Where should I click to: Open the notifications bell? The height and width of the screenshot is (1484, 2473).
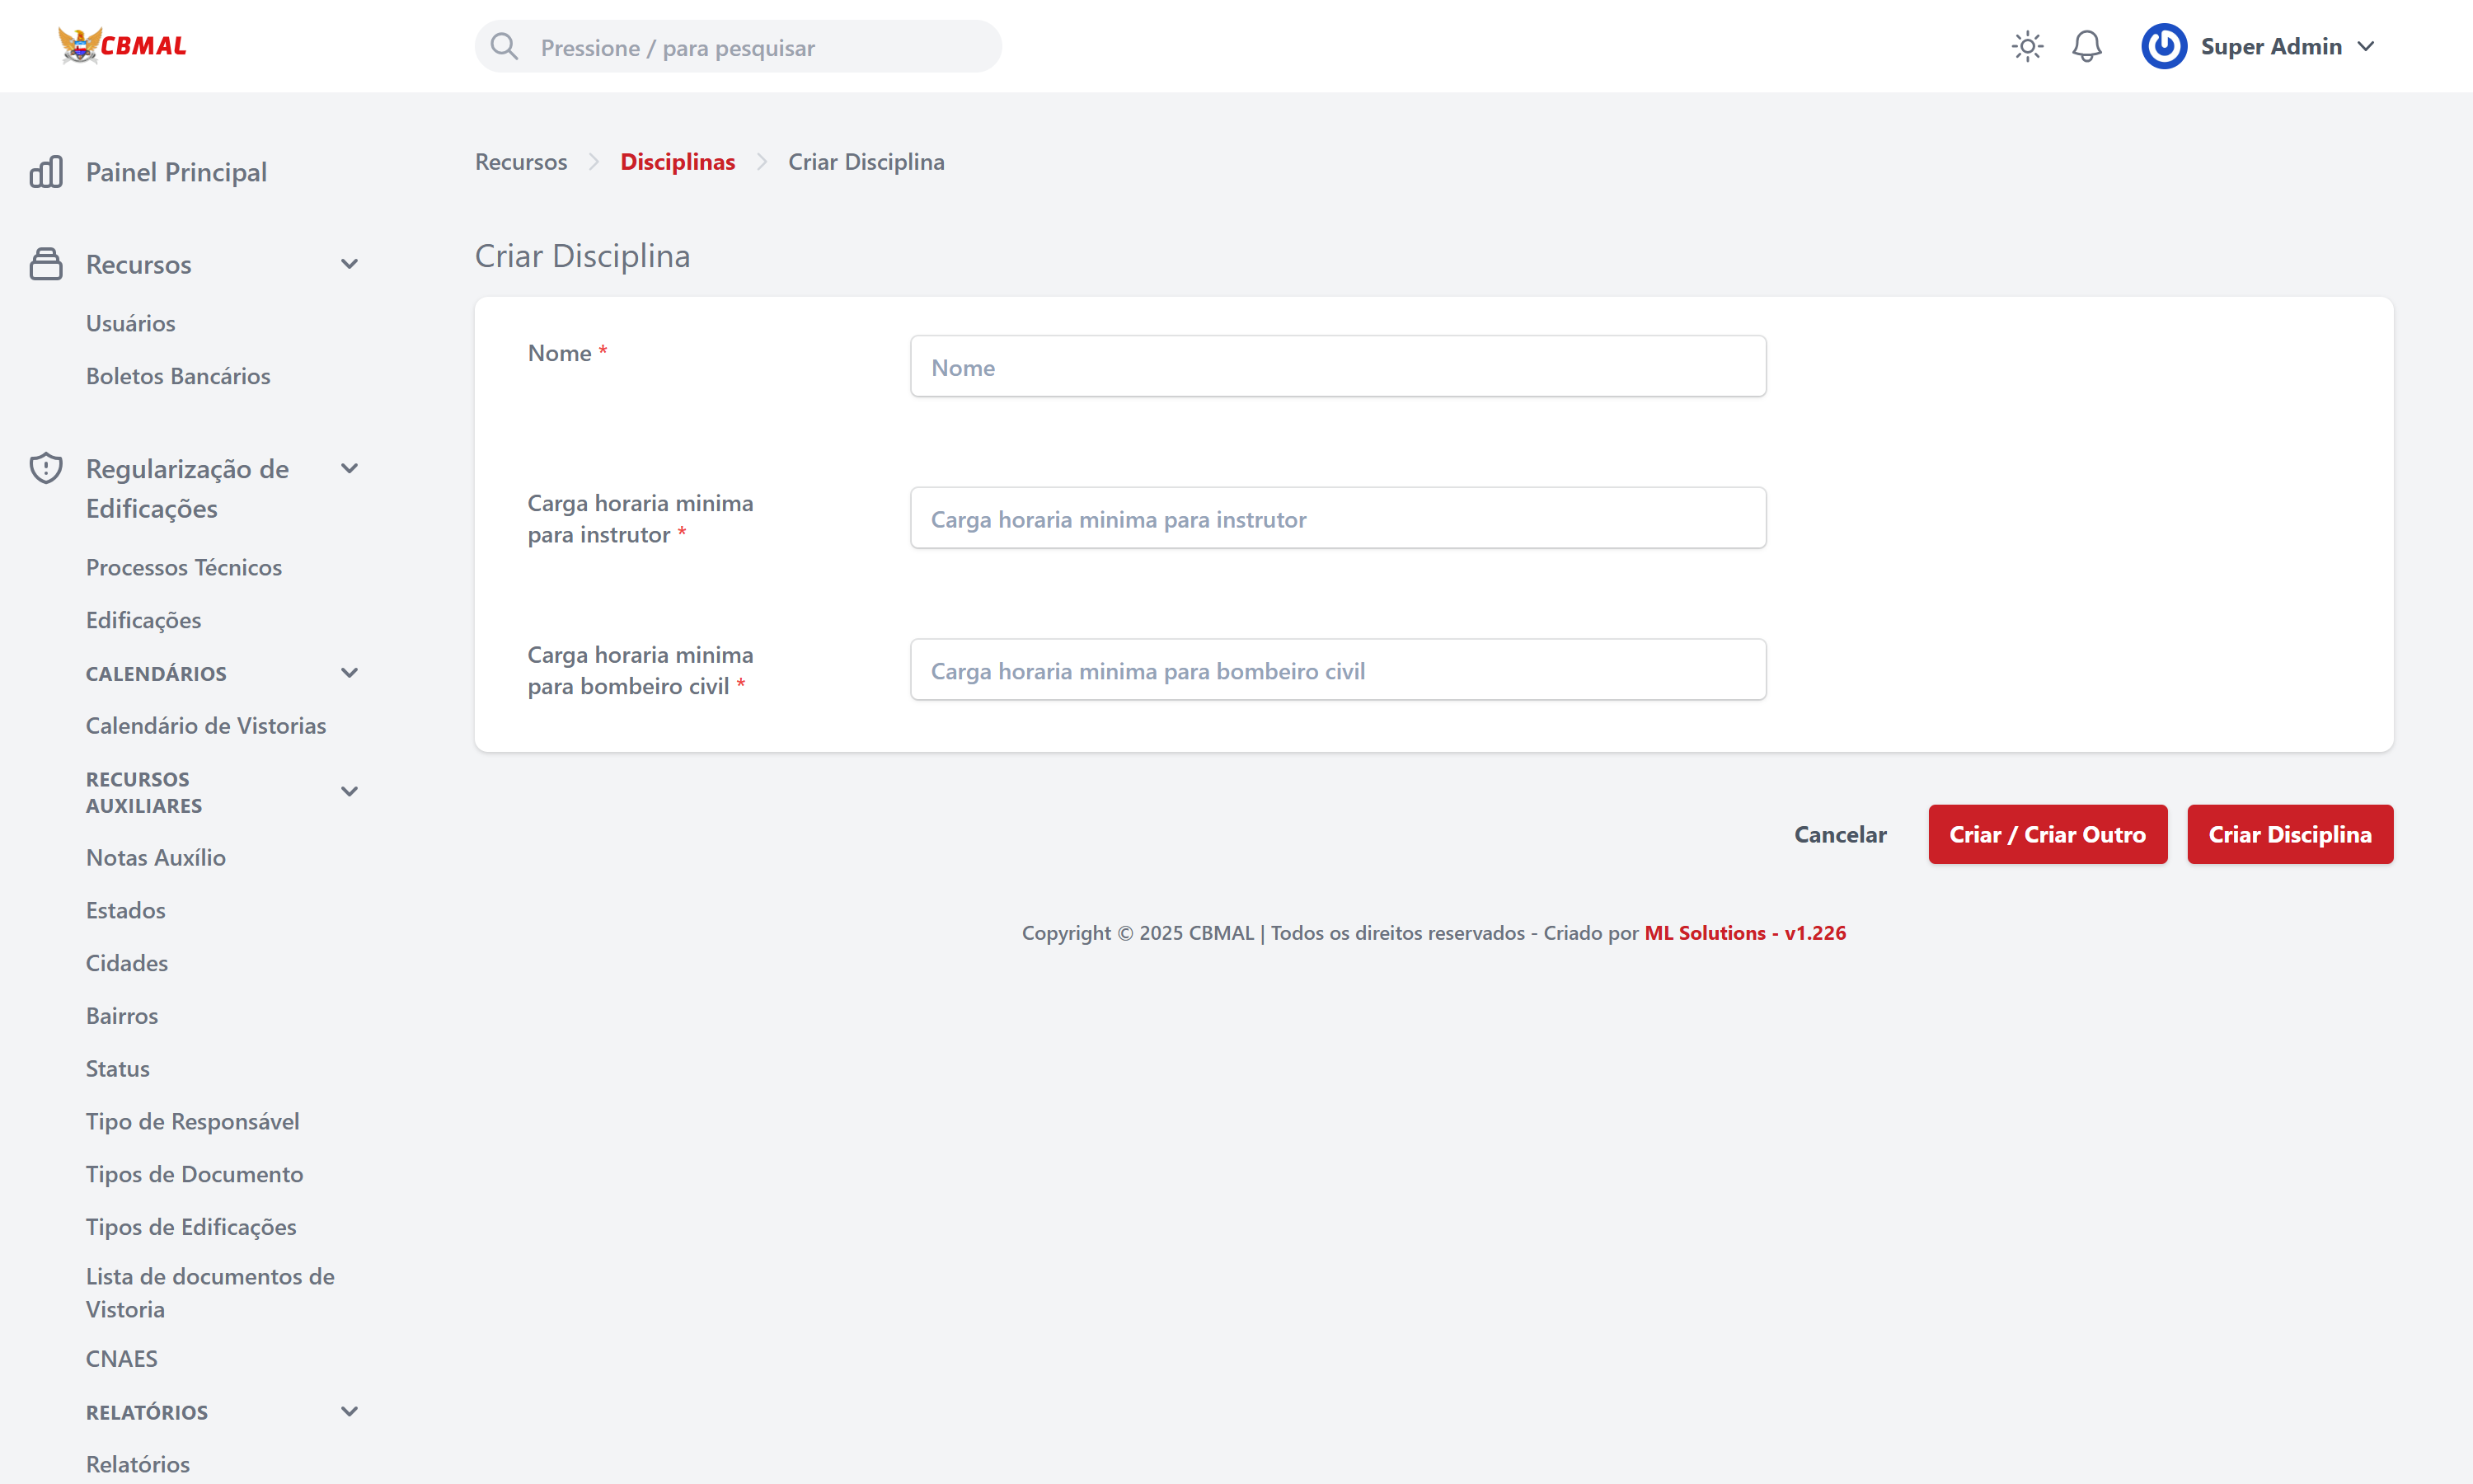[2086, 47]
